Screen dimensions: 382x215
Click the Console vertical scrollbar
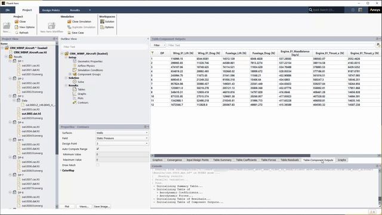pos(380,199)
